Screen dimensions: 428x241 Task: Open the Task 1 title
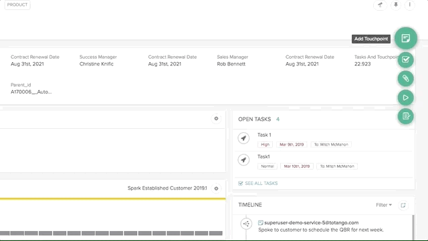(264, 135)
